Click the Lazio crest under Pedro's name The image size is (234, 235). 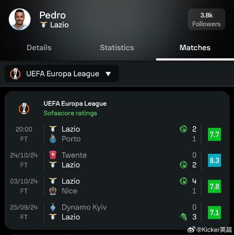[44, 25]
